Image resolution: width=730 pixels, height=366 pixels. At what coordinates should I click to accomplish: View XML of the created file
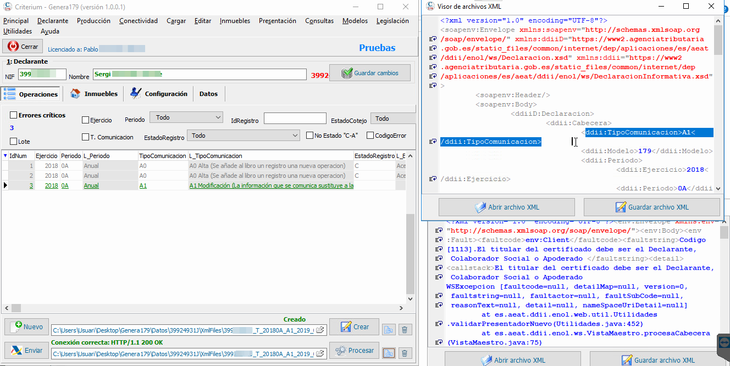389,329
